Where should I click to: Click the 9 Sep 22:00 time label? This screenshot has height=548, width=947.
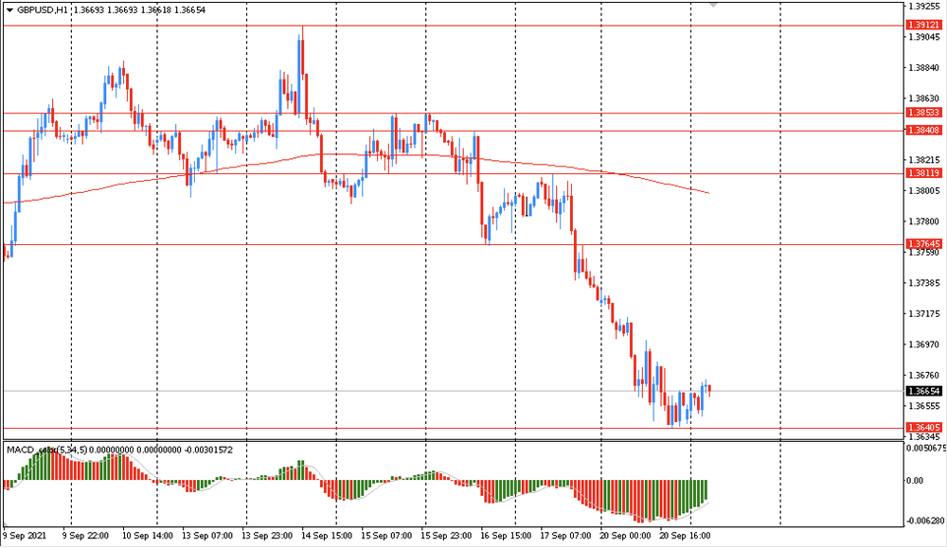click(x=86, y=536)
